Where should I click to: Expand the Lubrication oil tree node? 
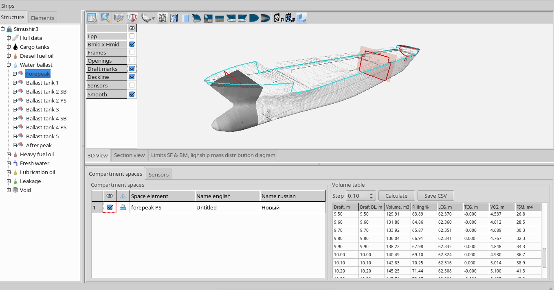pyautogui.click(x=9, y=172)
